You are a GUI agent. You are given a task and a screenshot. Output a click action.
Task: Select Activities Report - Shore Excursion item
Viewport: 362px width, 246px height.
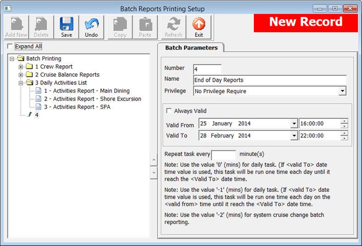pyautogui.click(x=92, y=99)
